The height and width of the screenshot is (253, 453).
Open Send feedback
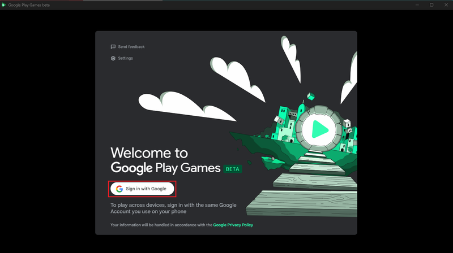(127, 47)
